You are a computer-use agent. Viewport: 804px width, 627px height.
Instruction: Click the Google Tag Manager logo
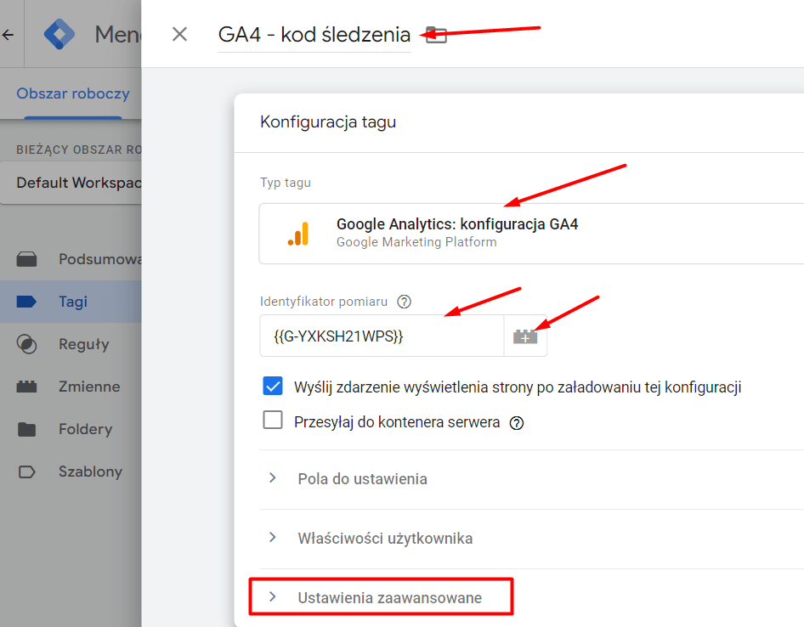coord(59,34)
